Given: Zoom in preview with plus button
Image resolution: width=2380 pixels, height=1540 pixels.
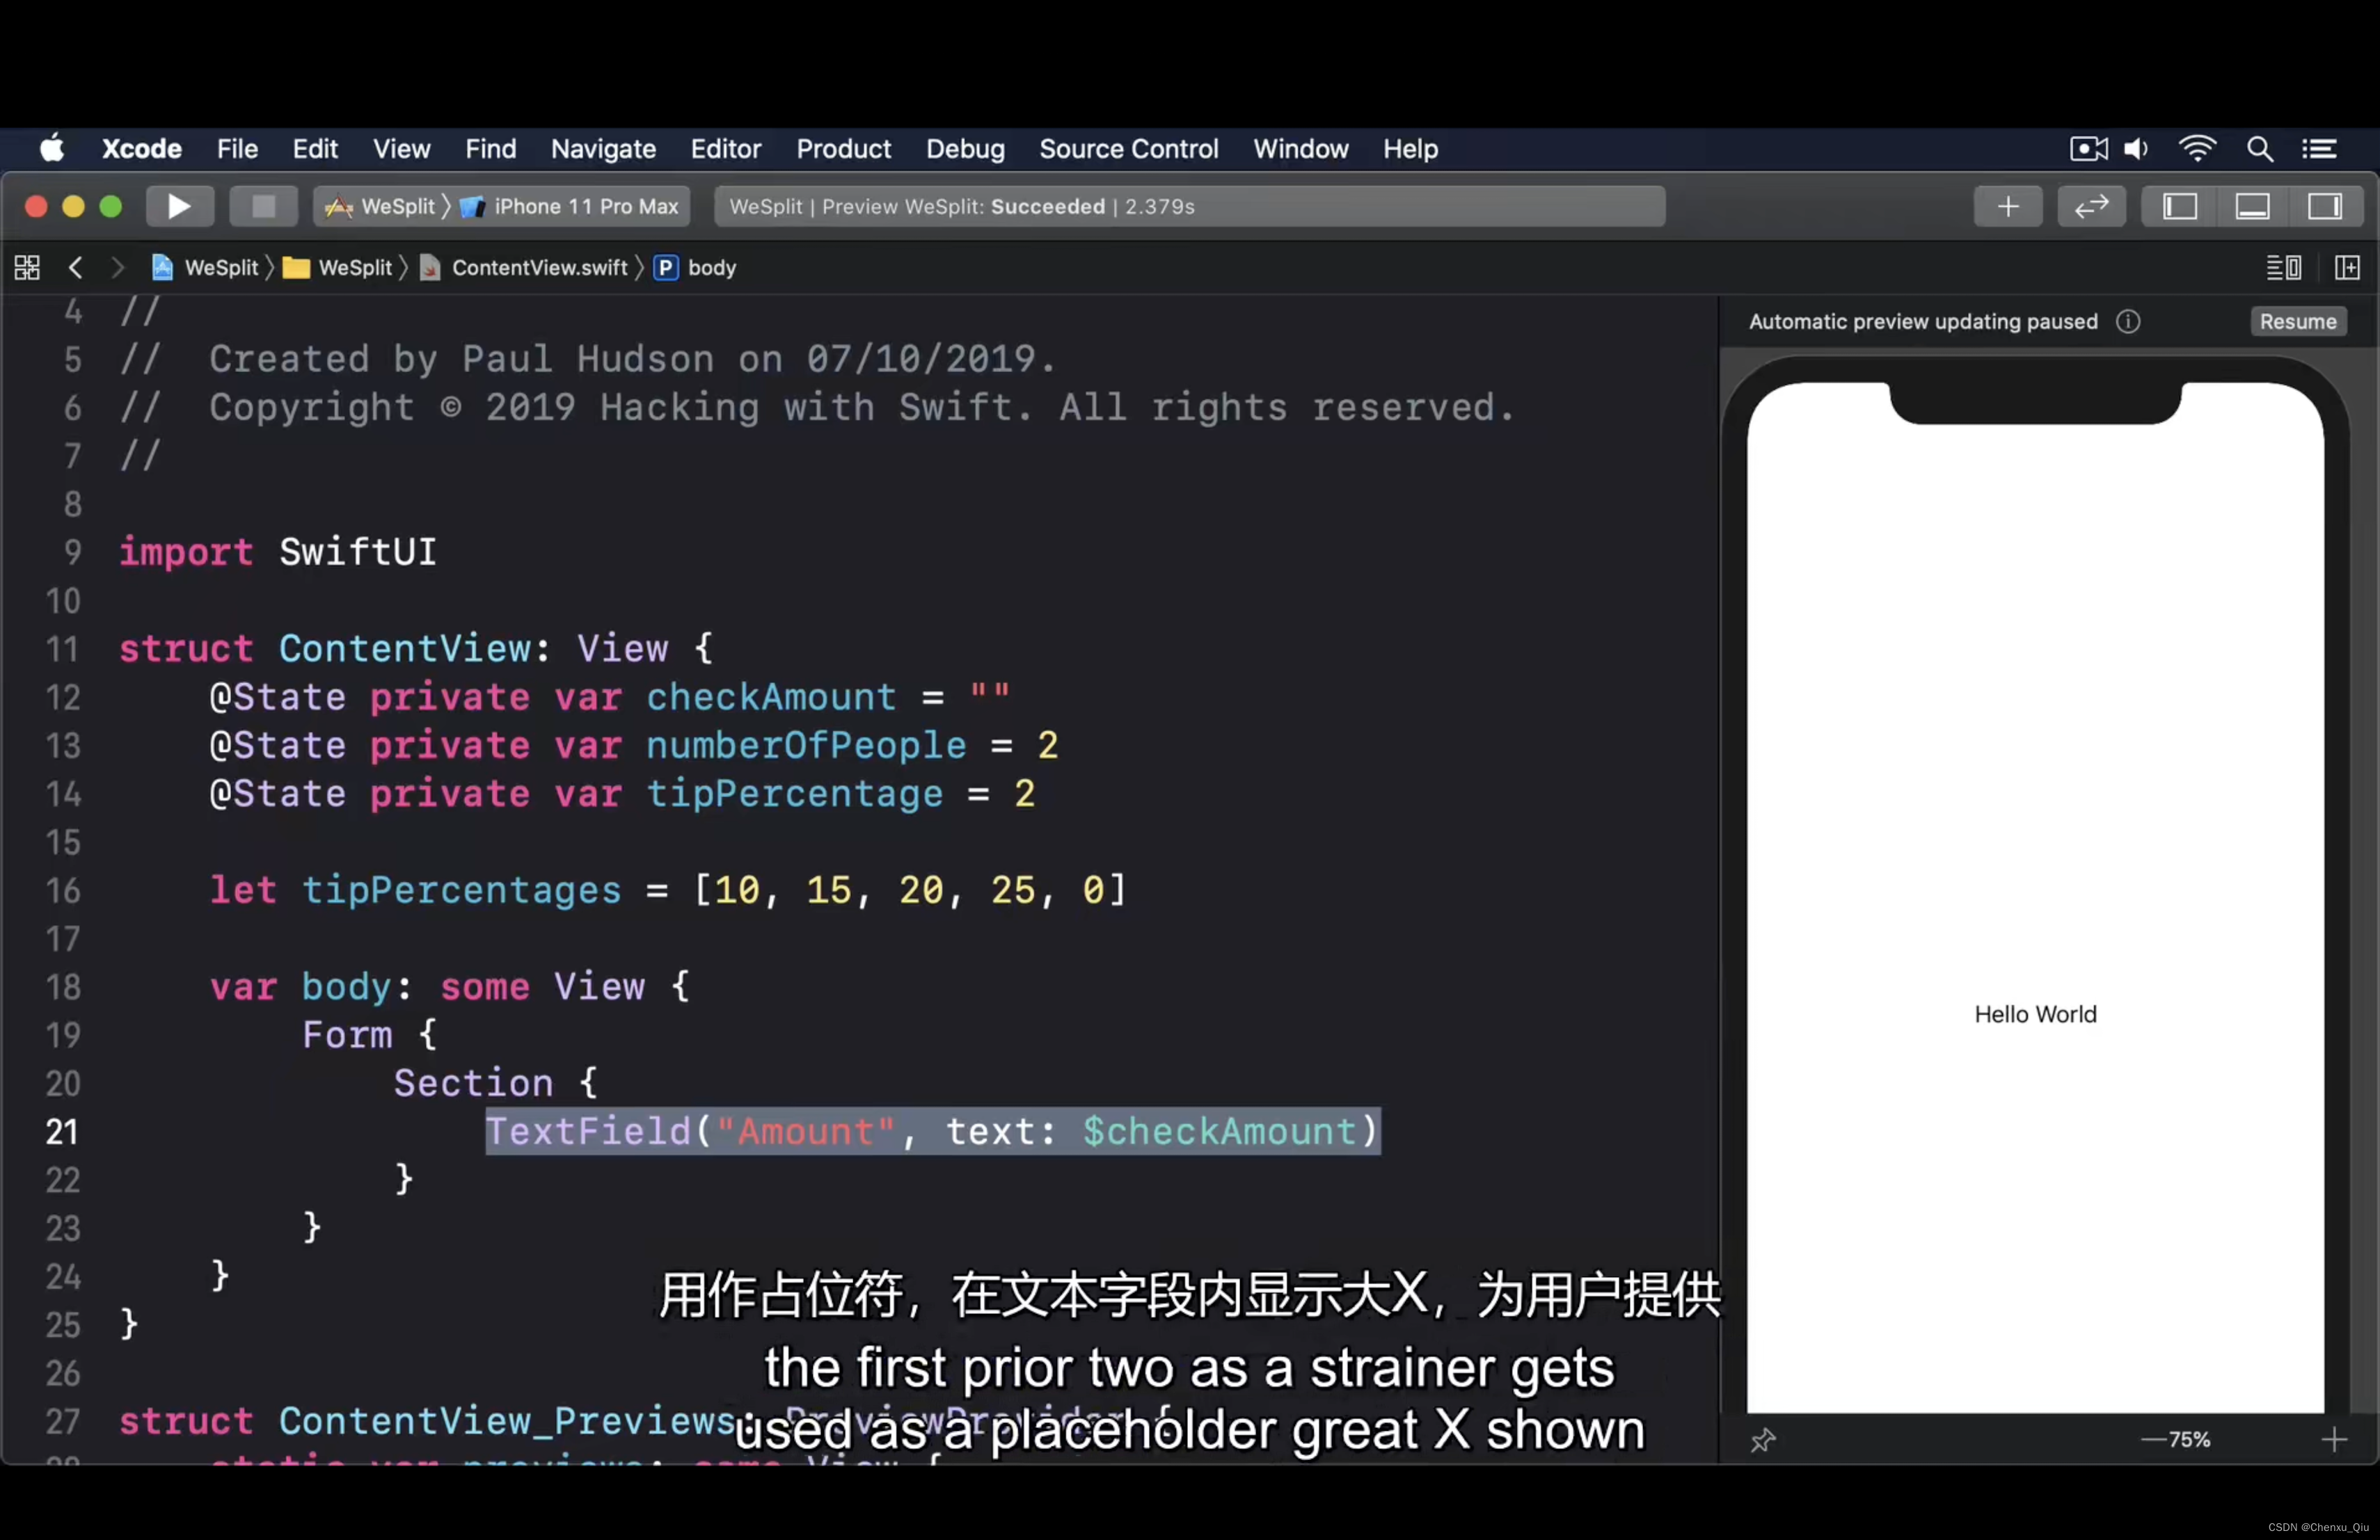Looking at the screenshot, I should pos(2334,1440).
